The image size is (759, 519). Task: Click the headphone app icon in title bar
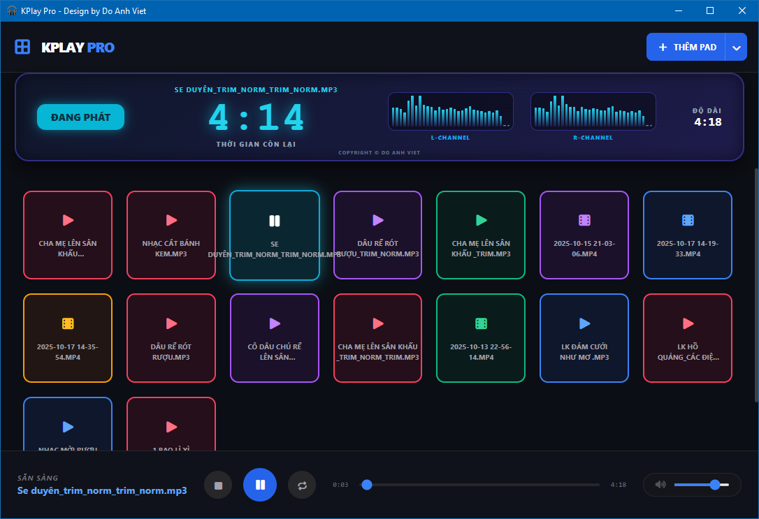coord(12,10)
